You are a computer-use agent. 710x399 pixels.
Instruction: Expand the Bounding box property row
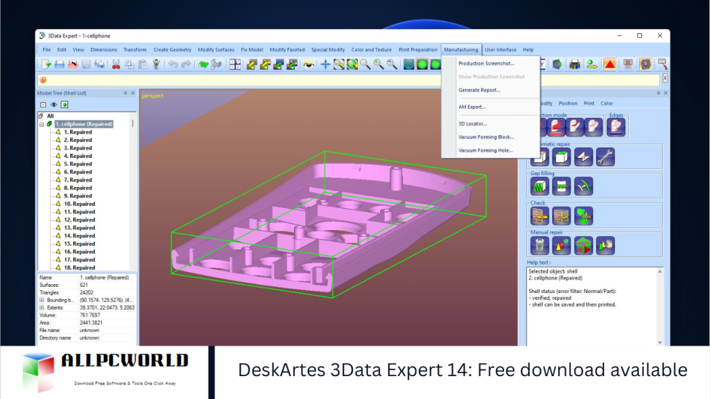(x=42, y=300)
